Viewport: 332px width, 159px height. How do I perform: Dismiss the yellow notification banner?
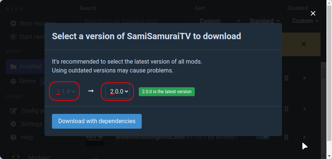(303, 44)
